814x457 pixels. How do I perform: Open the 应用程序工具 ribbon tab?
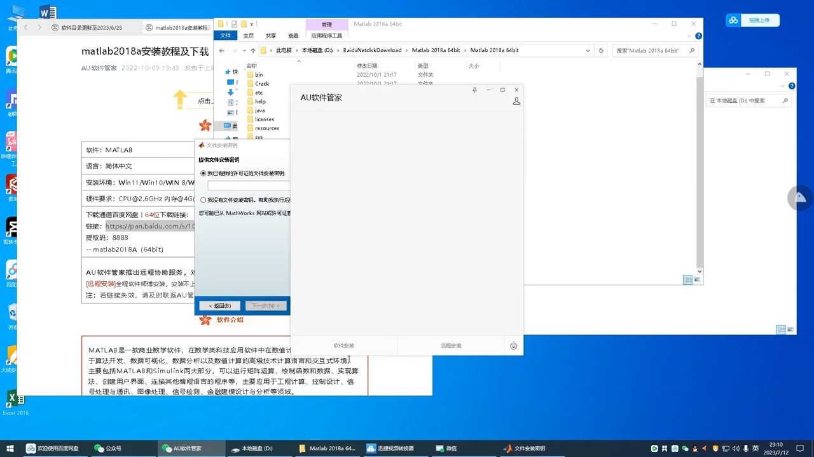[327, 36]
